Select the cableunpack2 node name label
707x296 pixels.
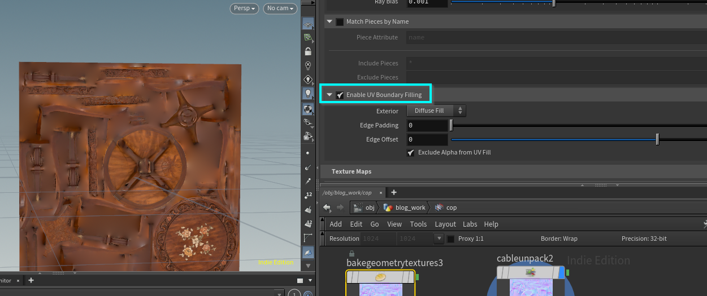point(525,259)
